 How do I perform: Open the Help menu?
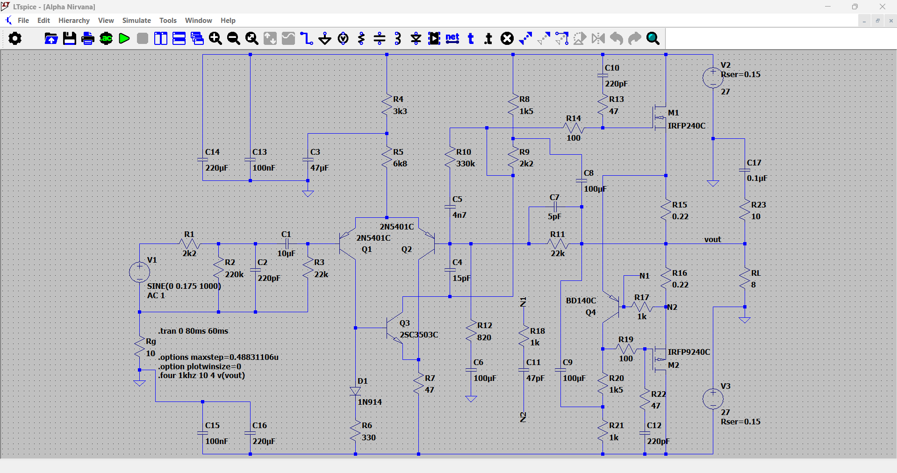click(228, 21)
